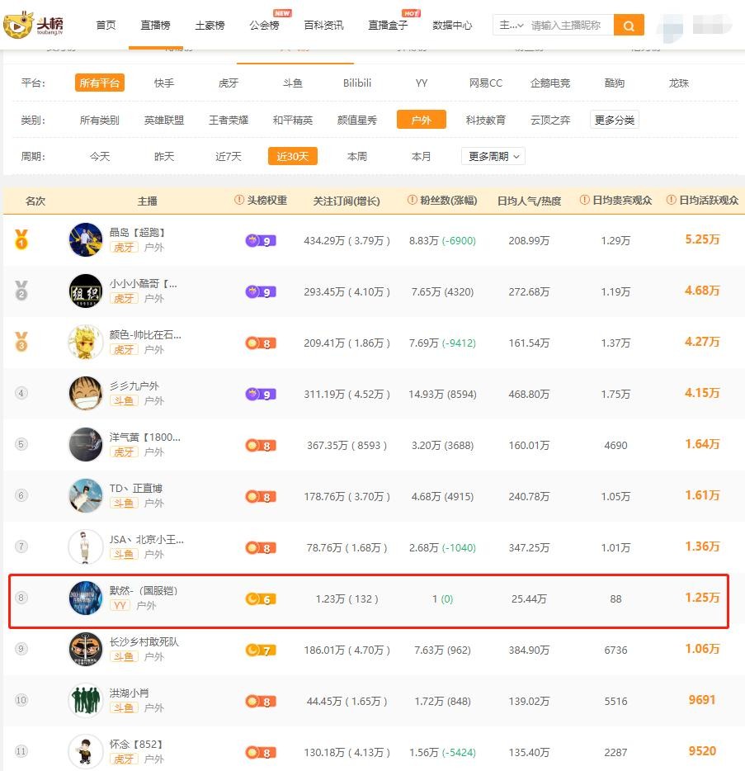Image resolution: width=745 pixels, height=771 pixels.
Task: Click the 默然 streamer avatar thumbnail
Action: pos(86,598)
